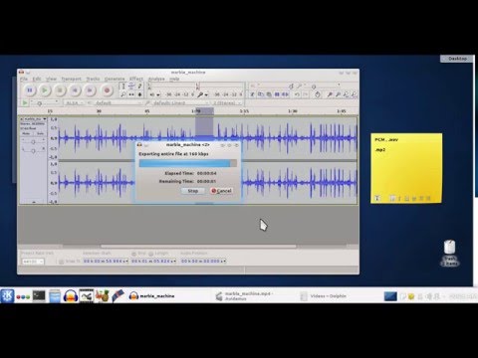Image resolution: width=478 pixels, height=358 pixels.
Task: Click Cancel in the export dialog
Action: [221, 191]
